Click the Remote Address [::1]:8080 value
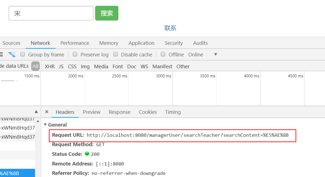Viewport: 325px width, 177px height. click(110, 164)
